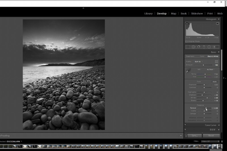The height and width of the screenshot is (151, 227).
Task: Click the Contrast slider handle
Action: point(204,88)
